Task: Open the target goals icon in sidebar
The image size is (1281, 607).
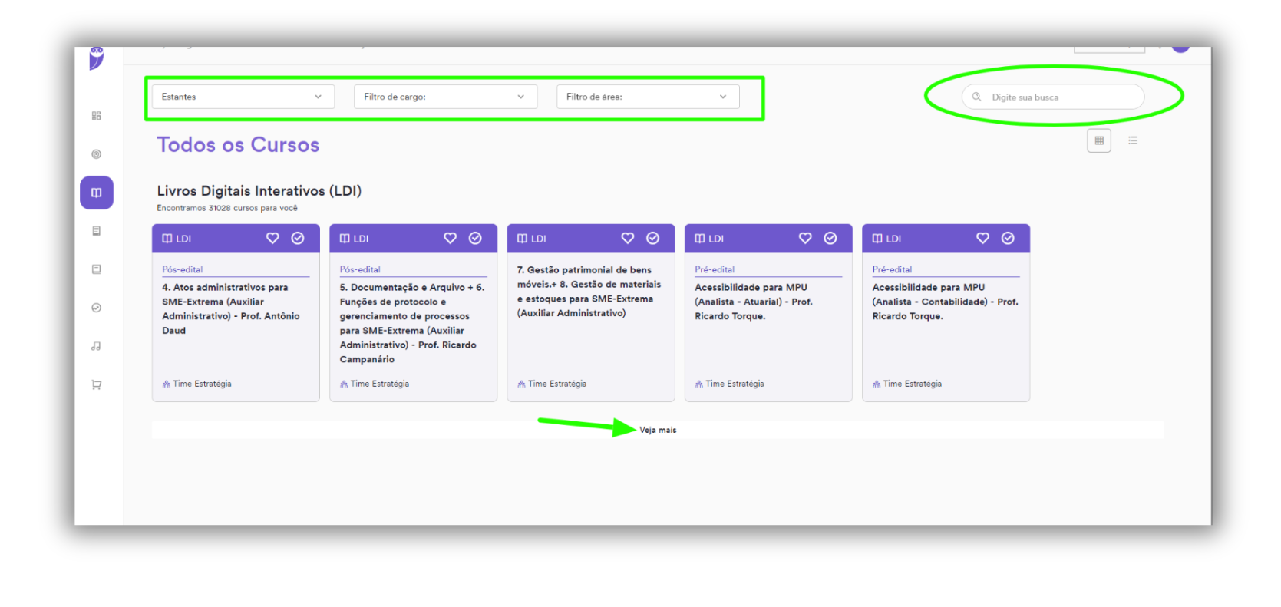Action: [97, 154]
